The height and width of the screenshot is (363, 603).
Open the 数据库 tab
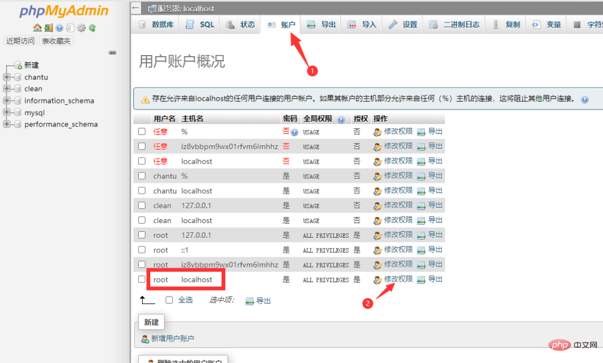[x=156, y=25]
